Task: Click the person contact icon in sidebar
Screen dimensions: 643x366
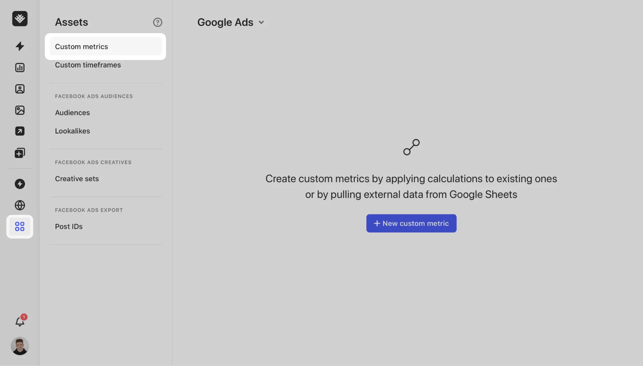Action: tap(20, 89)
